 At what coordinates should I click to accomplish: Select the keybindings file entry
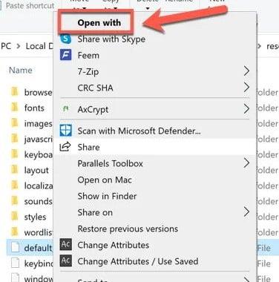(32, 263)
